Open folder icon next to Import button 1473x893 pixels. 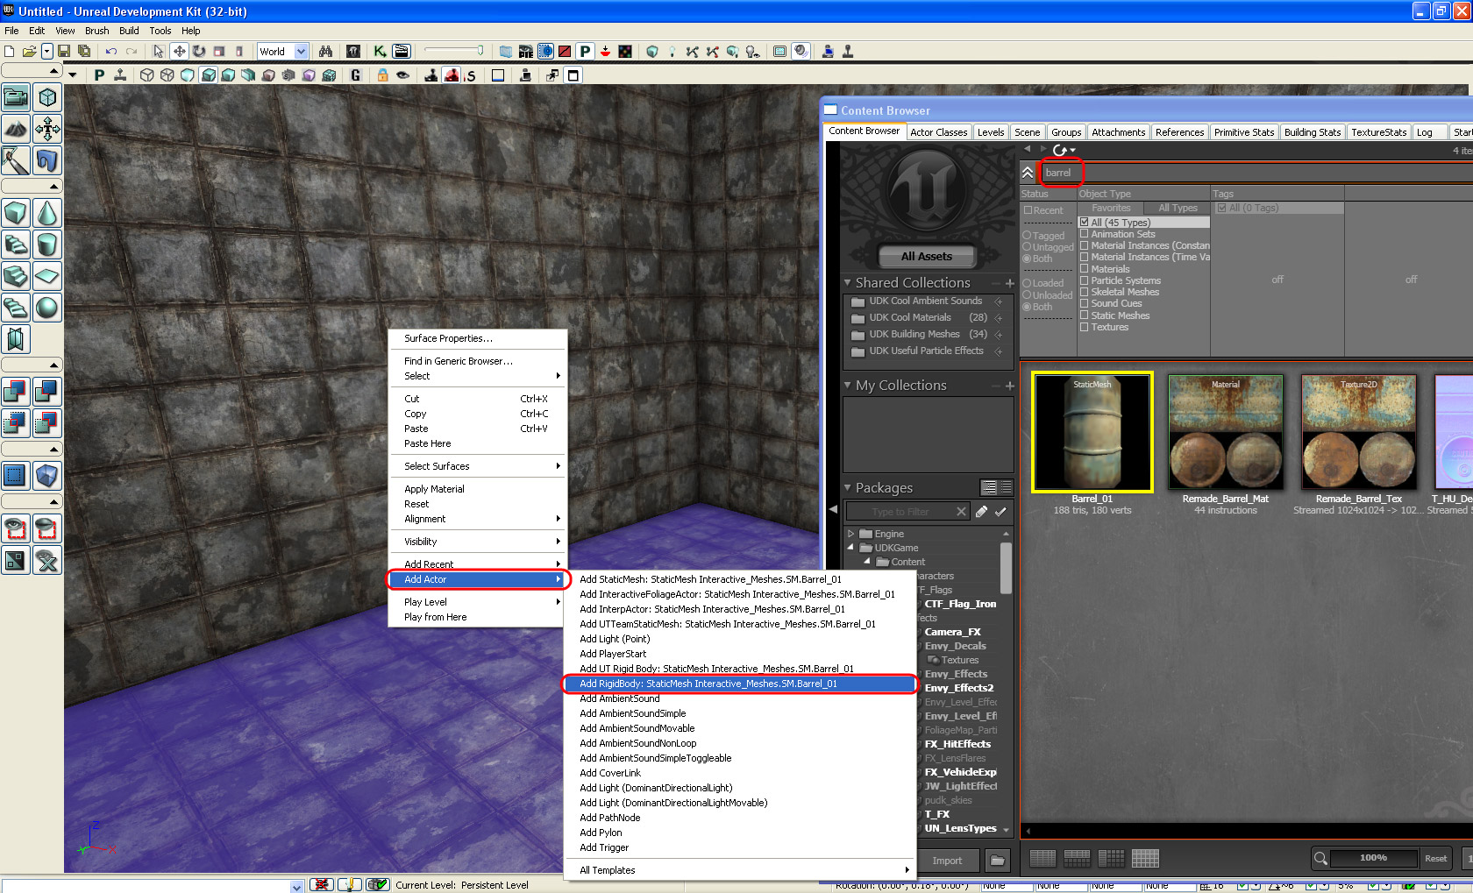click(998, 861)
